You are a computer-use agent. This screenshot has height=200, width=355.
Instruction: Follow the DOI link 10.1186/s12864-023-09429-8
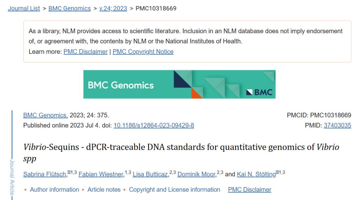[154, 125]
